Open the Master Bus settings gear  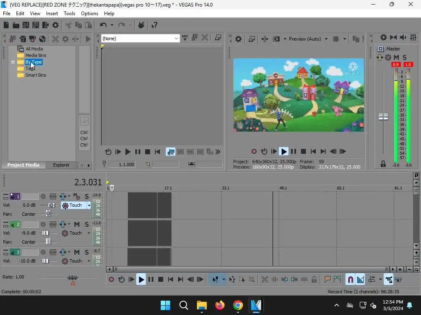384,37
